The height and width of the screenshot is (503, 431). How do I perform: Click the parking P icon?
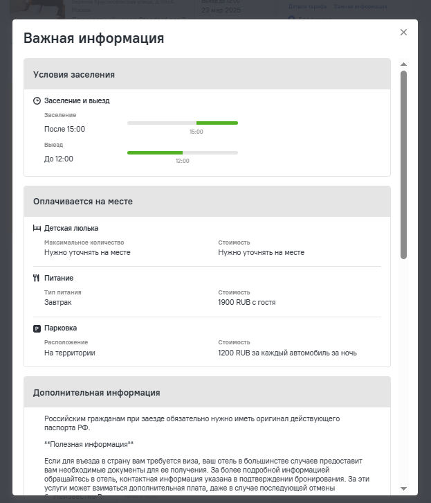point(37,328)
